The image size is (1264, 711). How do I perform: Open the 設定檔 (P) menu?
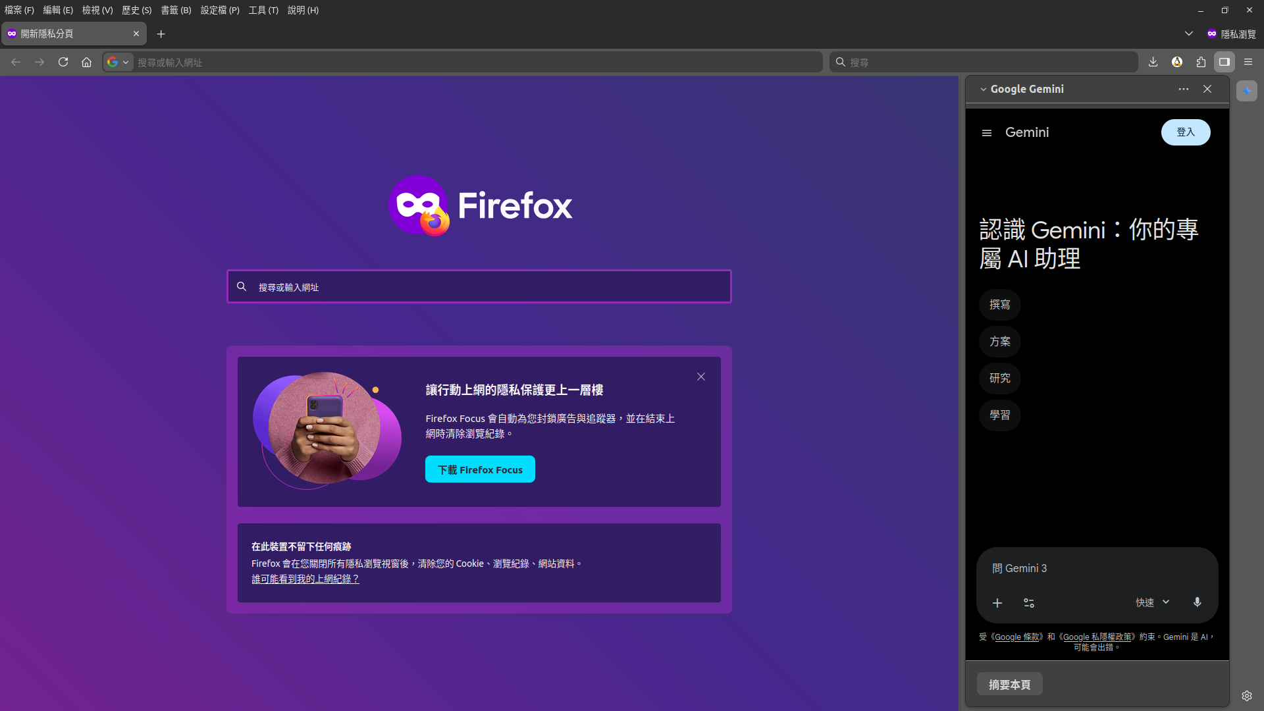(220, 10)
